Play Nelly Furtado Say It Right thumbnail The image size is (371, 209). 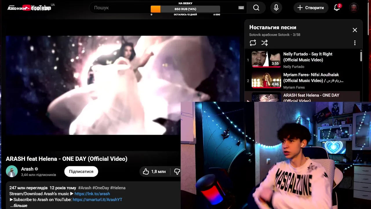[x=266, y=60]
